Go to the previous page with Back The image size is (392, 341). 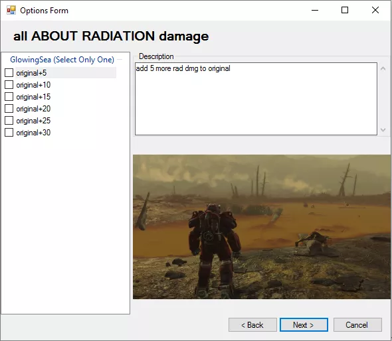point(252,325)
